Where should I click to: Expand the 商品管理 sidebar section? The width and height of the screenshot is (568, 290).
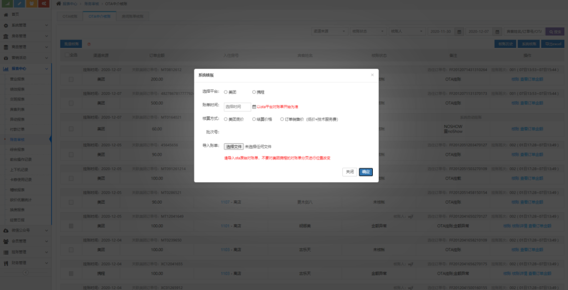pos(26,47)
